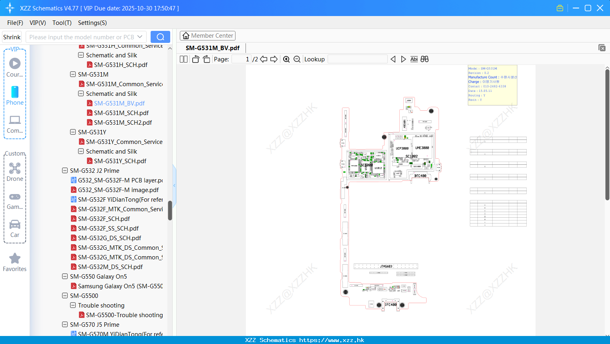Open the model number dropdown arrow
The image size is (610, 344).
(140, 37)
